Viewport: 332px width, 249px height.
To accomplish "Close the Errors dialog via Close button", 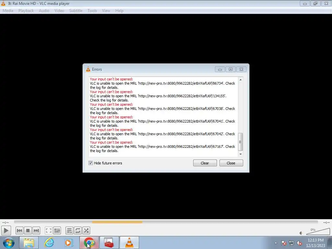I will coord(231,163).
